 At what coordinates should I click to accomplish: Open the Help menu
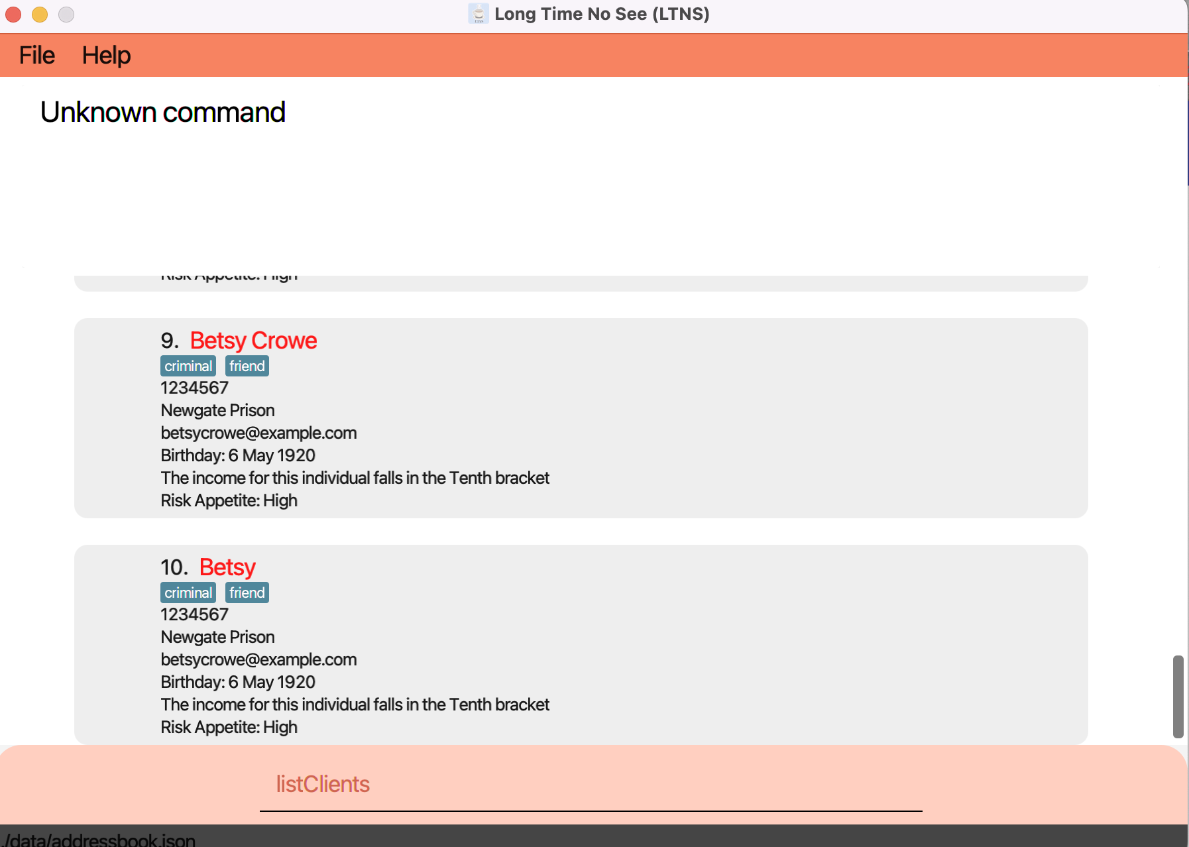point(107,55)
